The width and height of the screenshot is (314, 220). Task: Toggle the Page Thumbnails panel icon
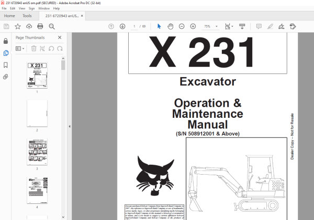pos(6,53)
